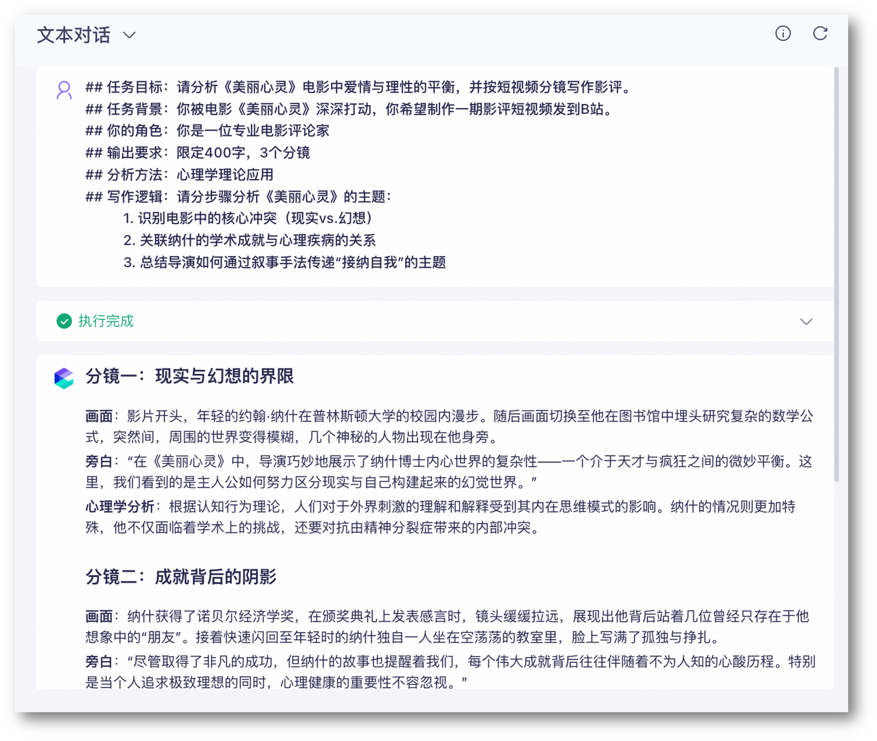Open the dropdown arrow beside 文本对话
Viewport: 877px width, 741px height.
pos(130,35)
